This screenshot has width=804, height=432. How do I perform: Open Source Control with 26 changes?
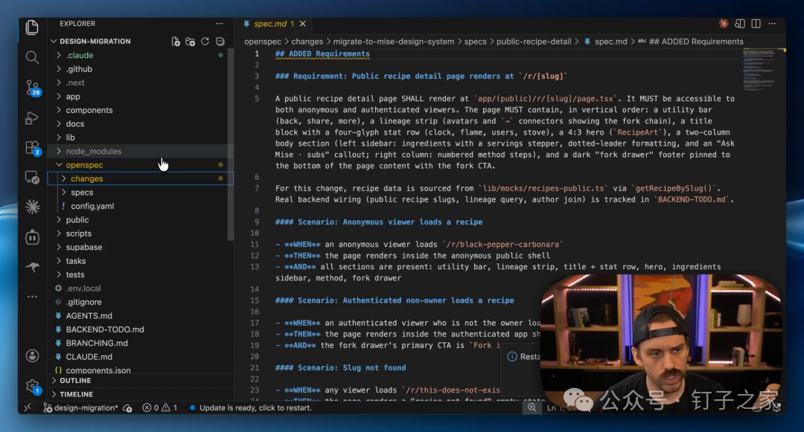pyautogui.click(x=32, y=88)
